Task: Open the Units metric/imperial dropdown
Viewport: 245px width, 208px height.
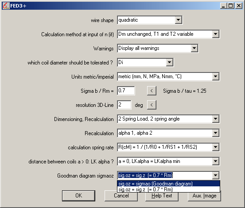Action: point(215,76)
